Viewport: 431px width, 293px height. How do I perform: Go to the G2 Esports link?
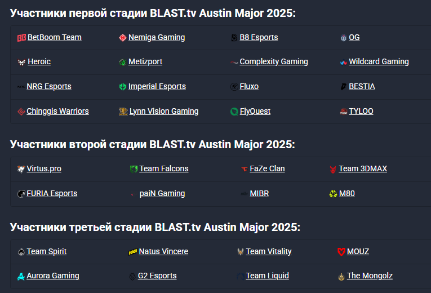(157, 276)
